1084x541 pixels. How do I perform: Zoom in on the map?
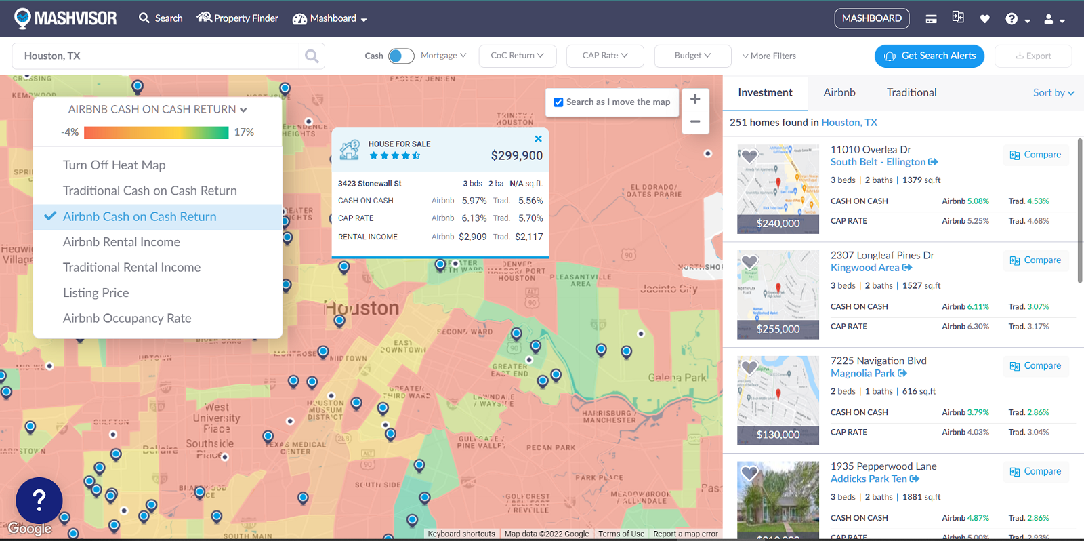(695, 99)
